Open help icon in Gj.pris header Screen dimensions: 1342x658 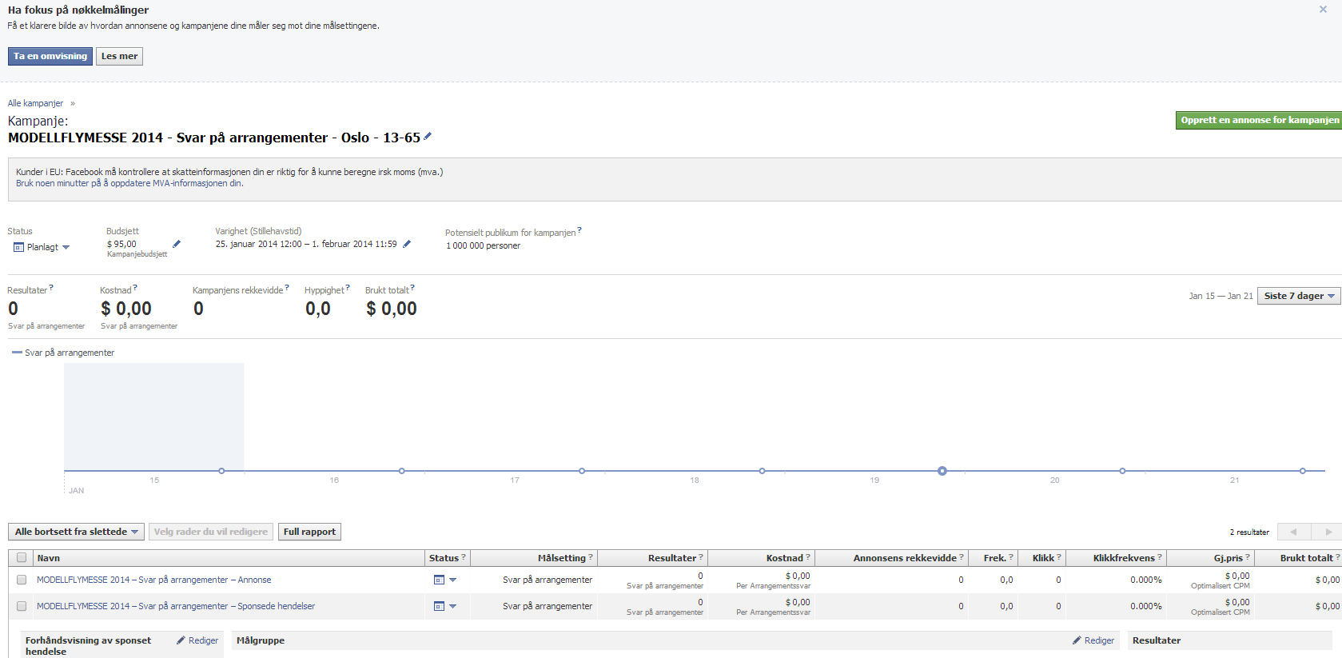tap(1247, 556)
